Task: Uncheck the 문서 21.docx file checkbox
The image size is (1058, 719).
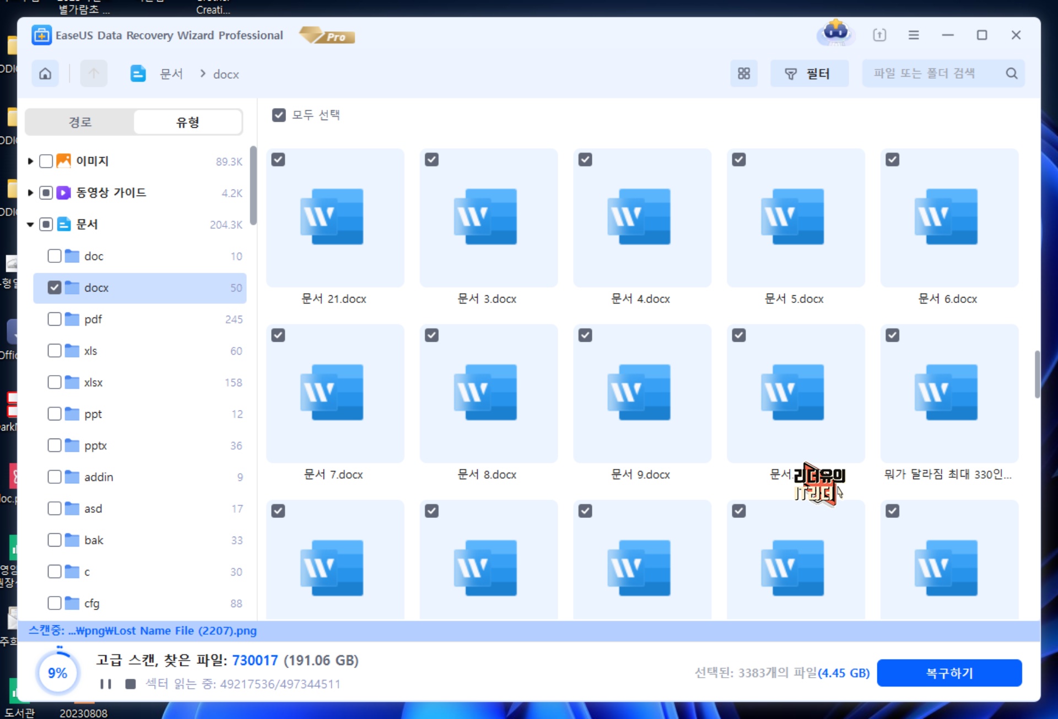Action: (278, 160)
